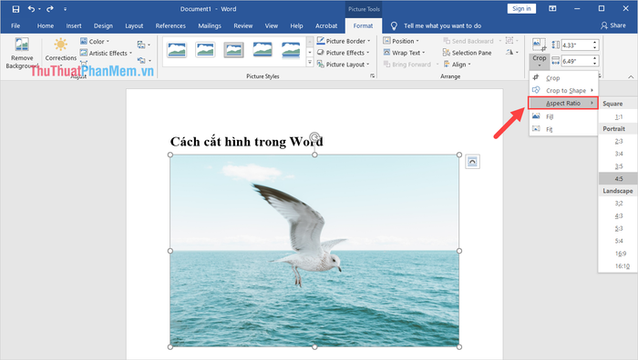Open the Selection Pane

(x=467, y=53)
